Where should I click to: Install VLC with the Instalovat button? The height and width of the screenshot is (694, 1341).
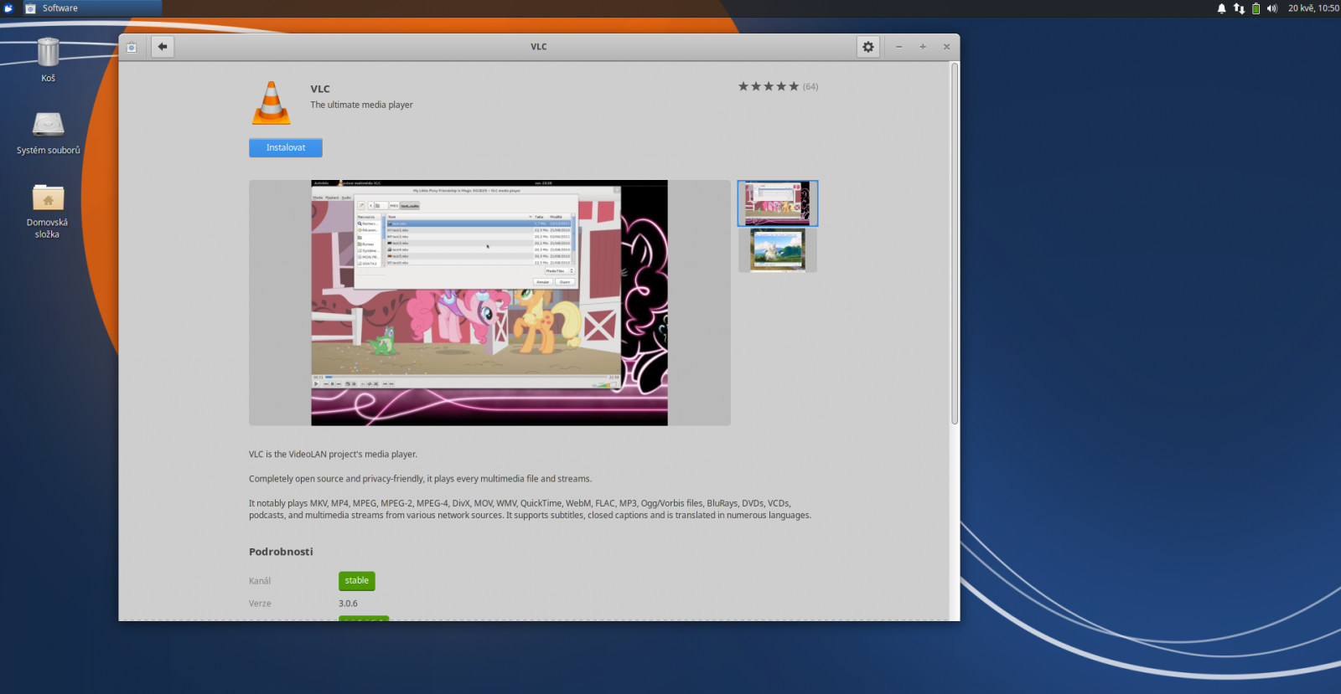point(286,148)
